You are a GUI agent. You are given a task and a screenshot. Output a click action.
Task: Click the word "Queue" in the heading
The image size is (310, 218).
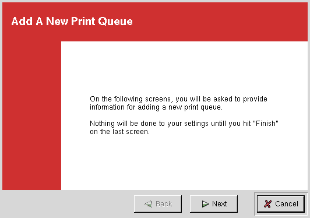click(x=115, y=21)
